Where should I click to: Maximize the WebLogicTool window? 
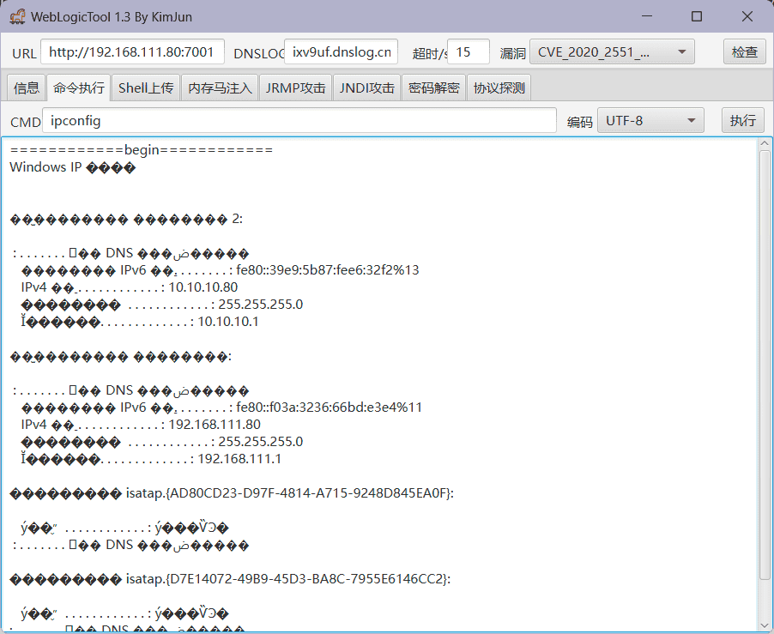(697, 16)
